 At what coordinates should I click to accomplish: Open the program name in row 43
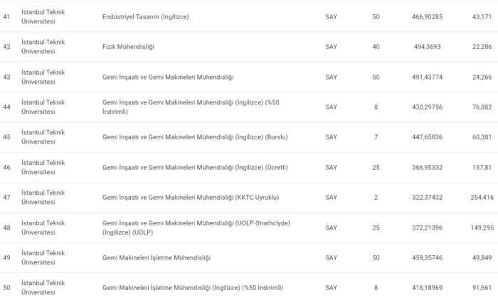point(168,77)
